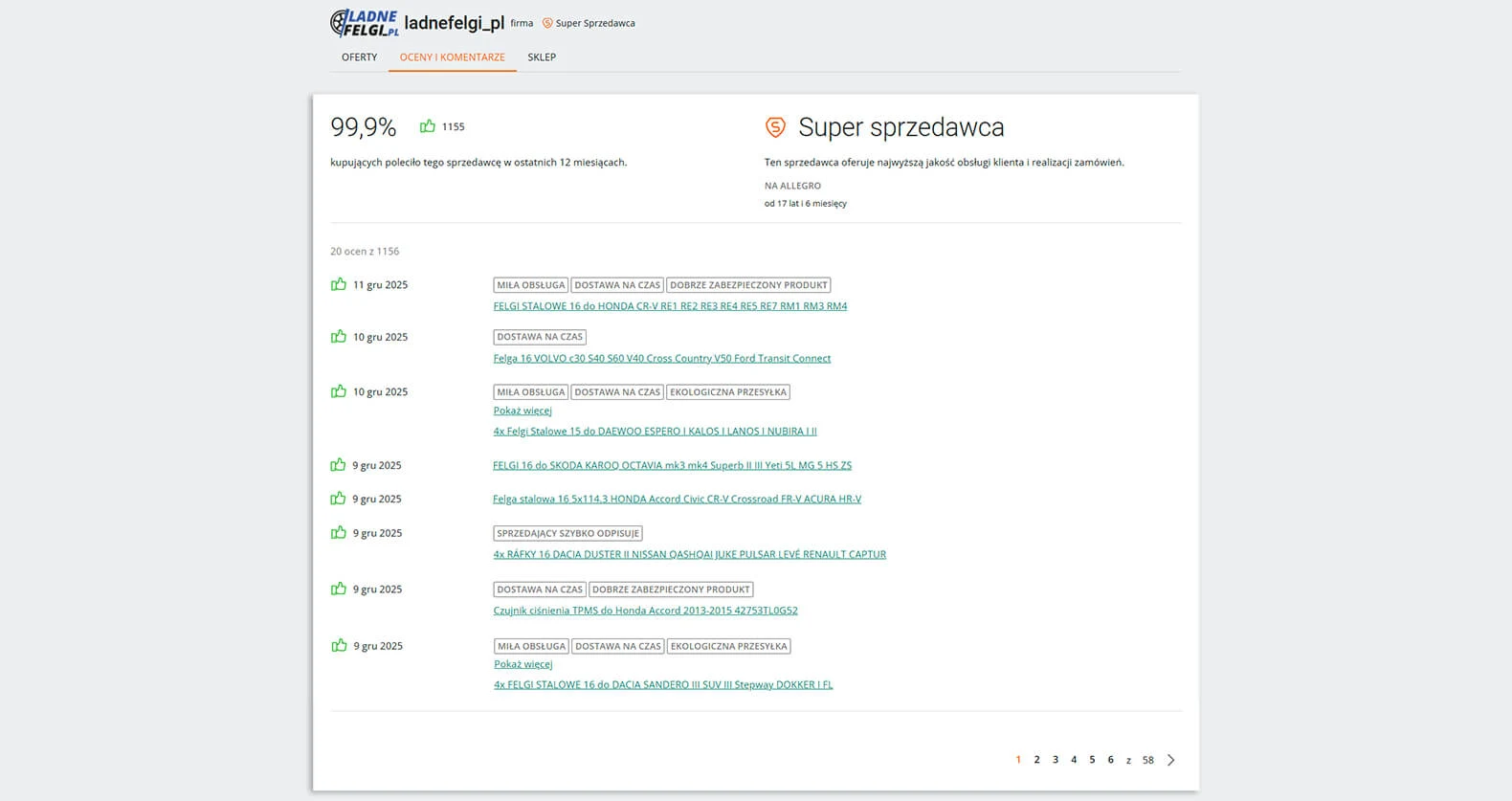Go to page 3 of reviews

tap(1056, 760)
